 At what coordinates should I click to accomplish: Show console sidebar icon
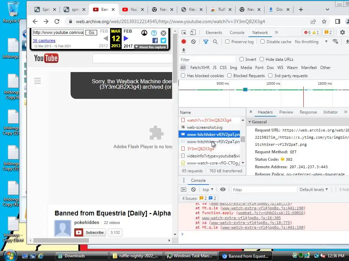pos(183,190)
